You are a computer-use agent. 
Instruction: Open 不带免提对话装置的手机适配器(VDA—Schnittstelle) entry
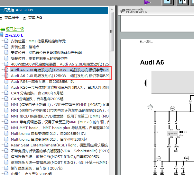pos(60,151)
